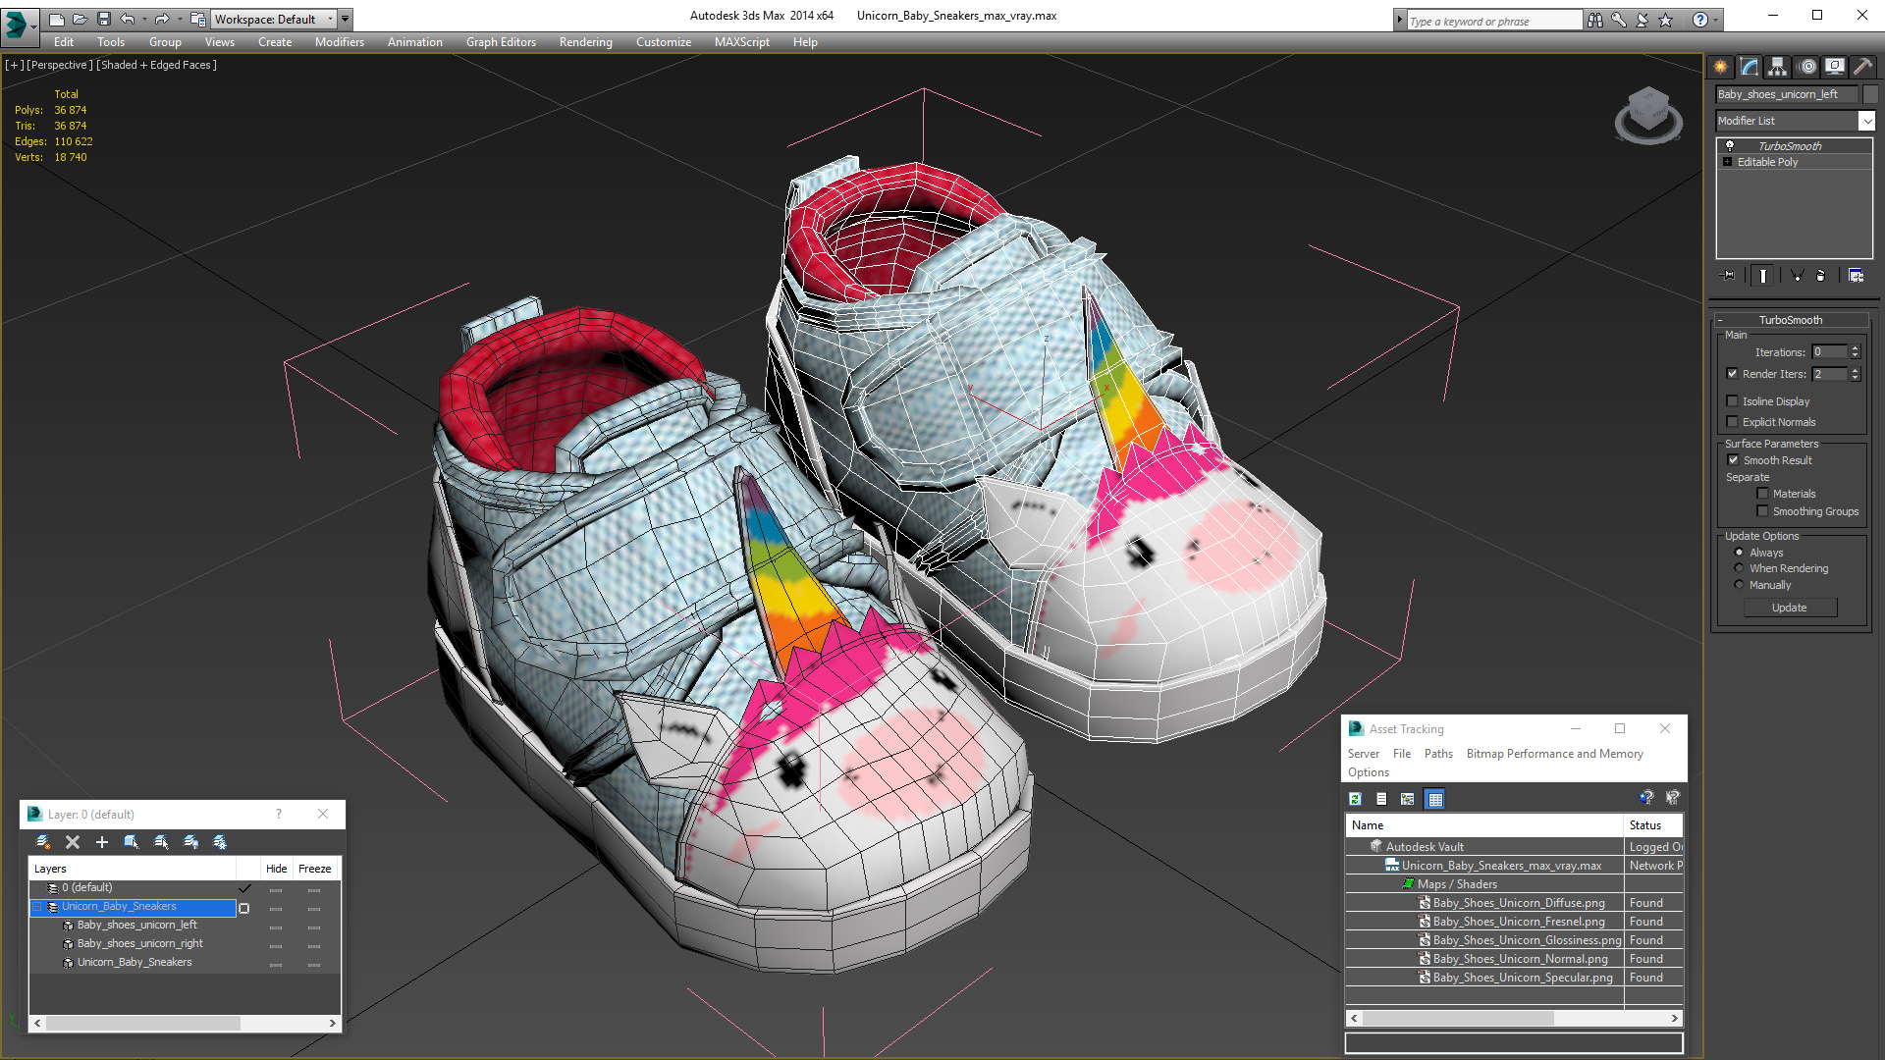Collapse the Unicorn_Baby_Sneakers layer tree
The height and width of the screenshot is (1060, 1885).
coord(38,907)
